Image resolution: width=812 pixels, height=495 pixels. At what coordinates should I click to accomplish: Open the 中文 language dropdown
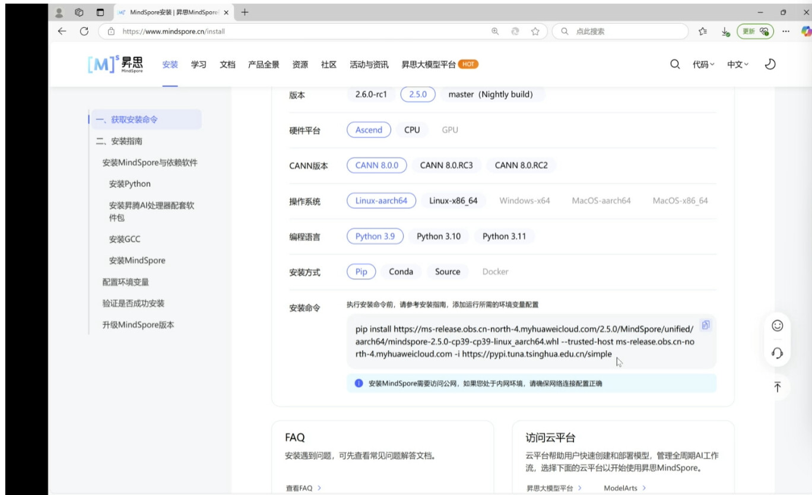738,65
